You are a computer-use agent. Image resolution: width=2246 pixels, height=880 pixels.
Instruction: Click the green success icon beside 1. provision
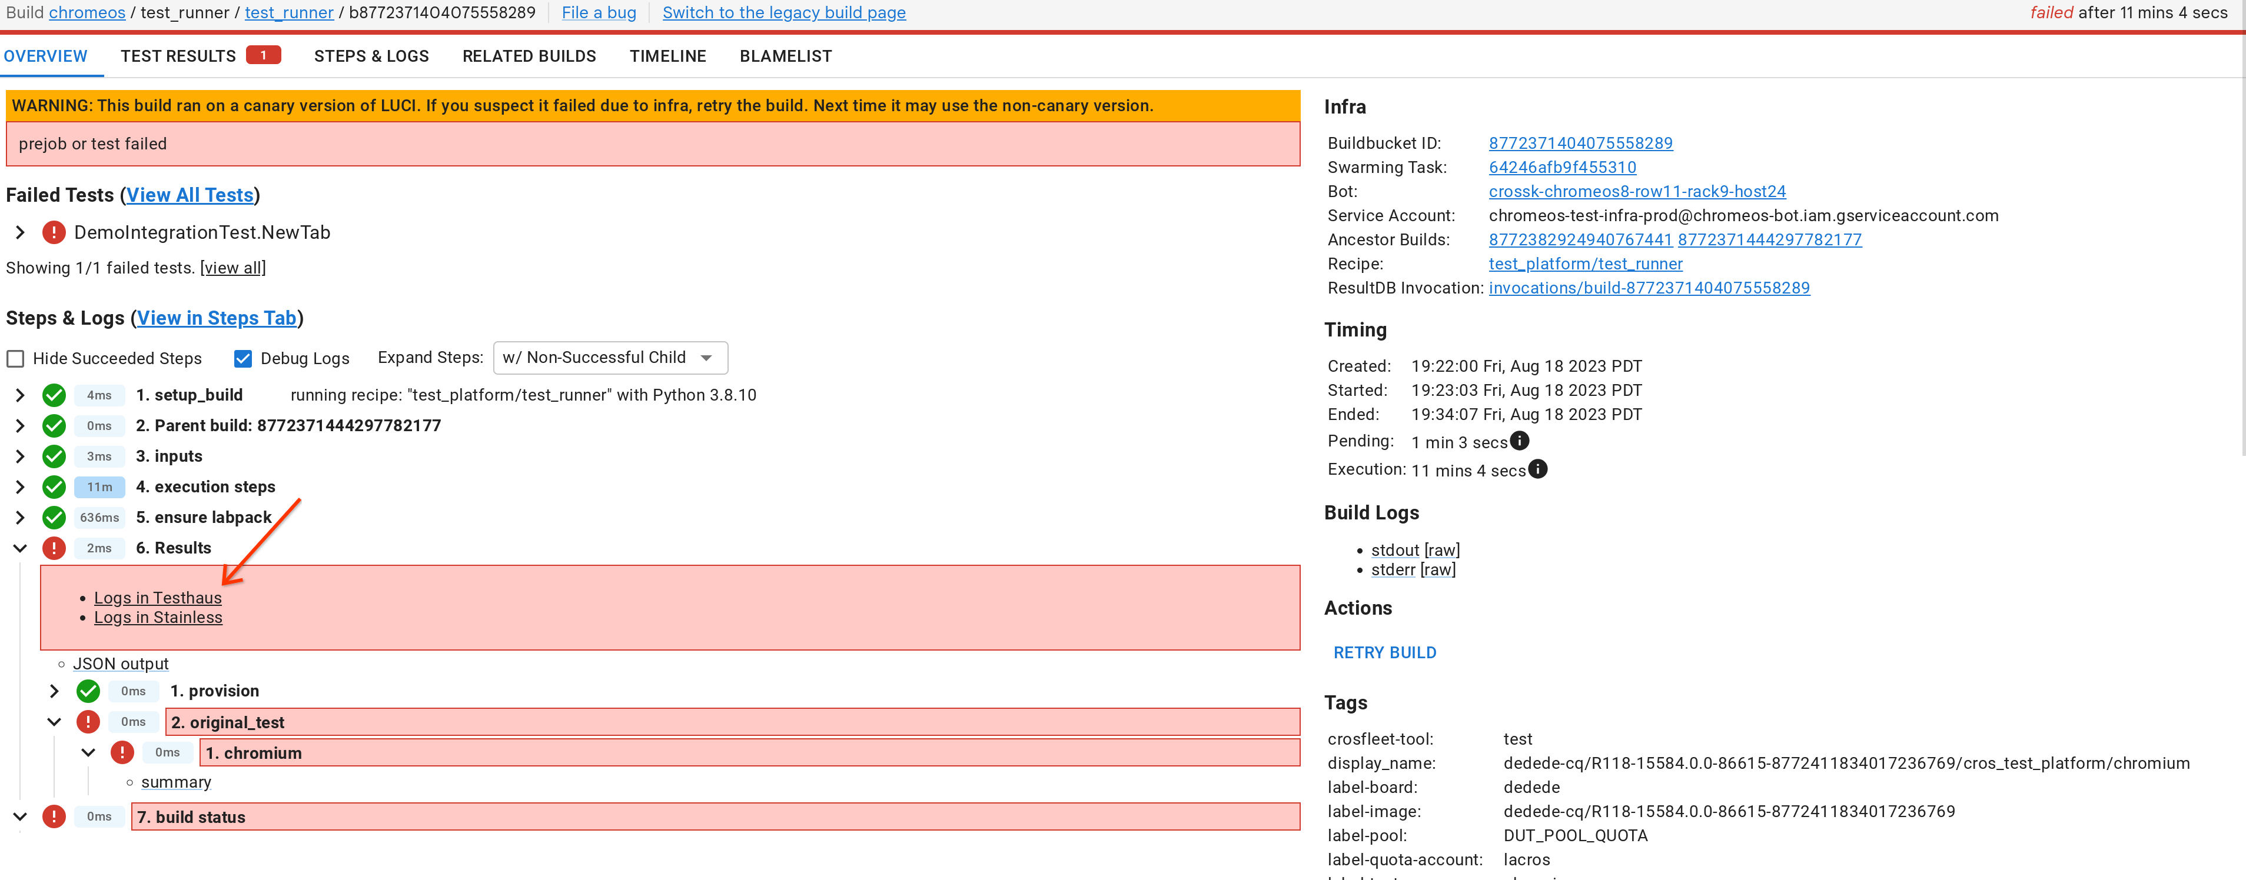pos(88,692)
